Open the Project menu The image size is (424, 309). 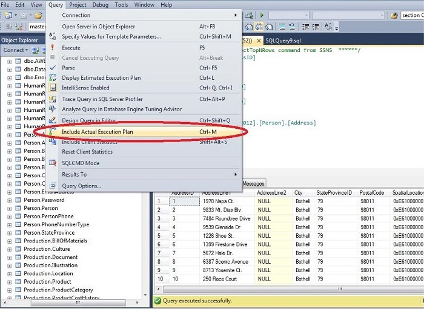click(78, 5)
